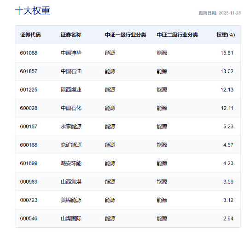This screenshot has width=250, height=237.
Task: Click second-level industry 能源 in 中国石油 row
Action: [x=162, y=71]
